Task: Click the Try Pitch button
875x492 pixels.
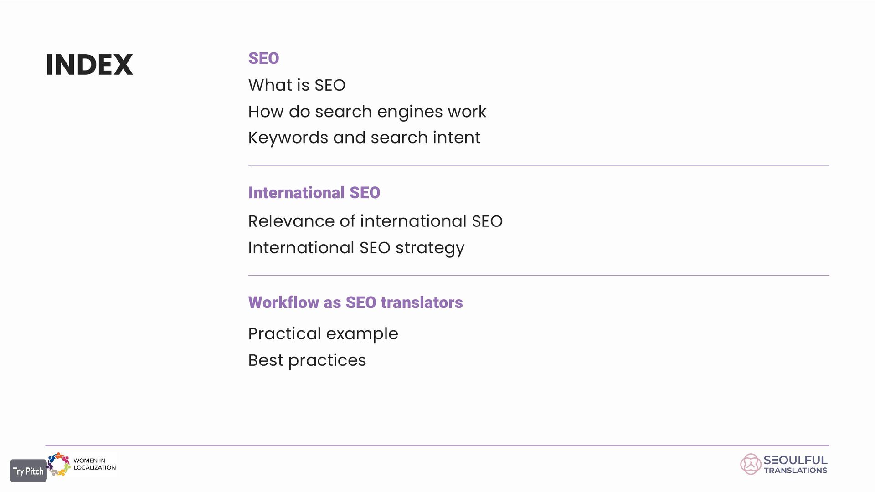Action: tap(28, 471)
